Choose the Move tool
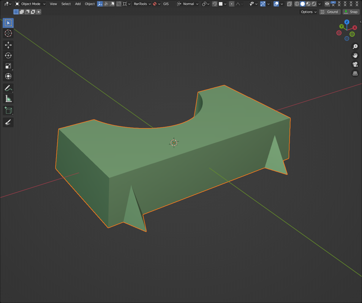The width and height of the screenshot is (362, 303). point(8,45)
